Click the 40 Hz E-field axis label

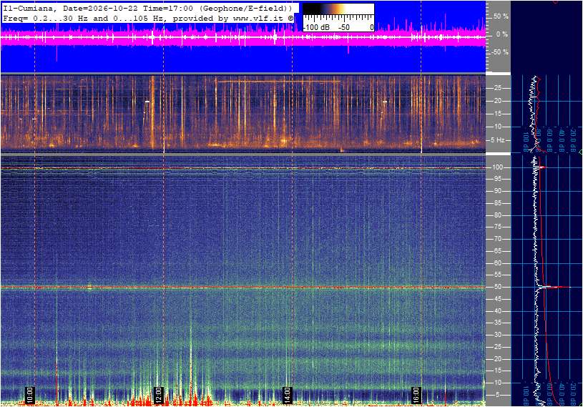pos(497,311)
